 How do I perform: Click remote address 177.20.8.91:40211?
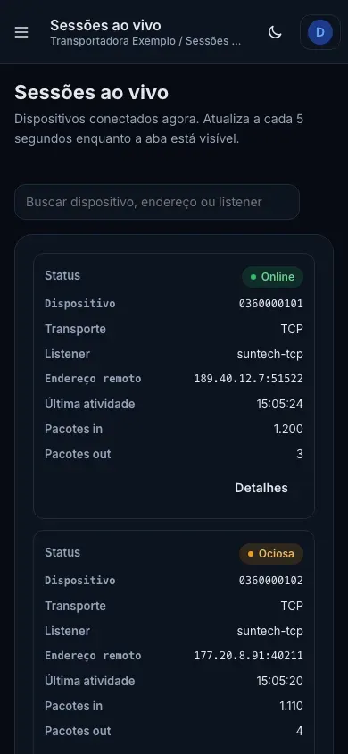[249, 656]
